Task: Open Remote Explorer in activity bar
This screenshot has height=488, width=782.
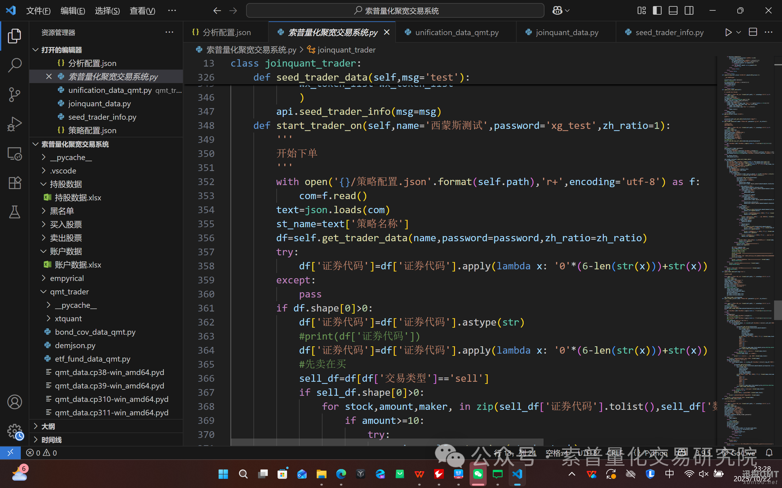Action: coord(15,154)
